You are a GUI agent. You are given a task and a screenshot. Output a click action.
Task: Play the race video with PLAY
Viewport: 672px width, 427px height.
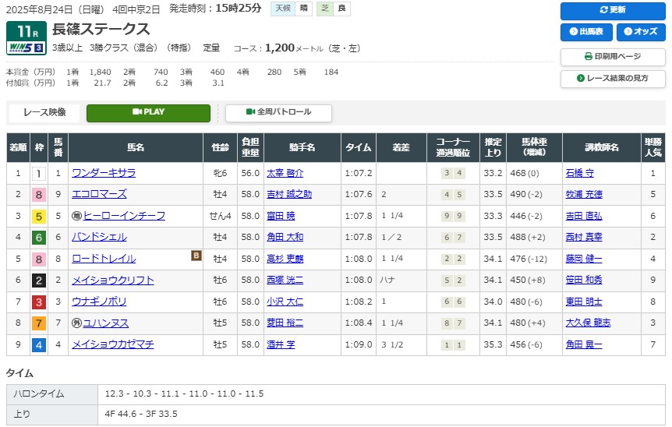(x=148, y=112)
